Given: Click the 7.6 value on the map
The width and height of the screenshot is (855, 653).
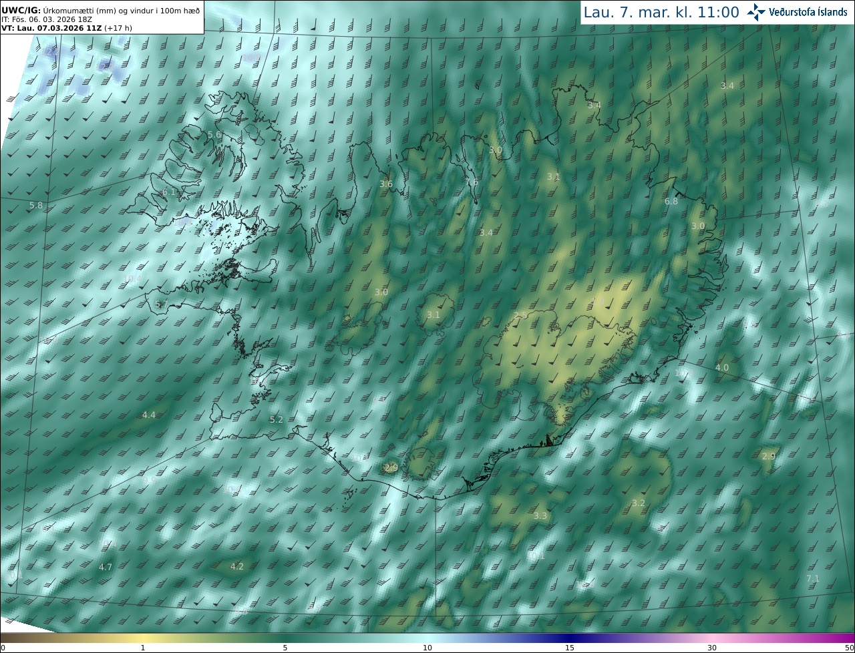Looking at the screenshot, I should click(472, 182).
